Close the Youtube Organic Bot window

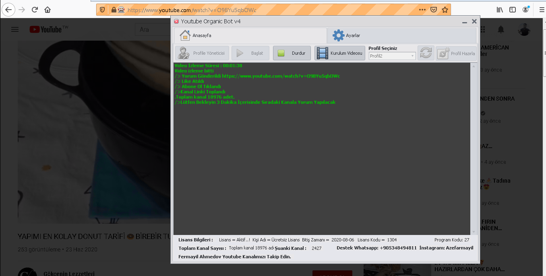[474, 21]
